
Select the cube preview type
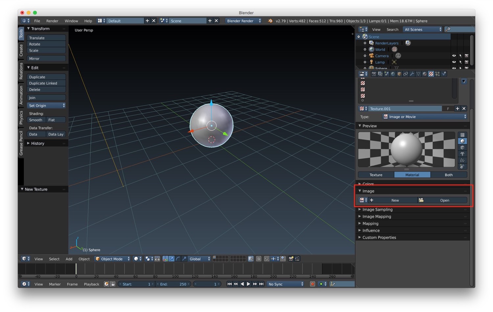coord(462,148)
